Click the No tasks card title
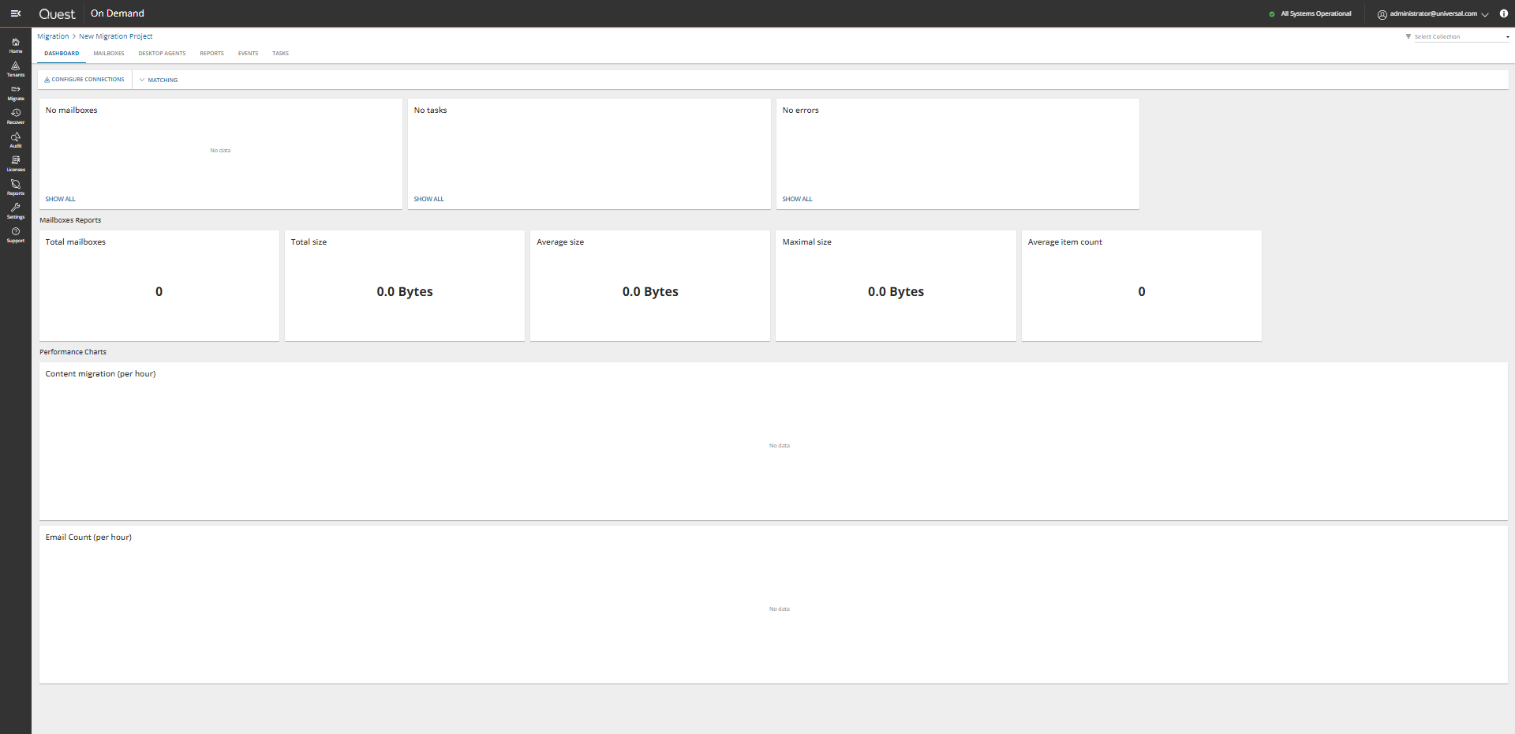1515x734 pixels. tap(430, 110)
